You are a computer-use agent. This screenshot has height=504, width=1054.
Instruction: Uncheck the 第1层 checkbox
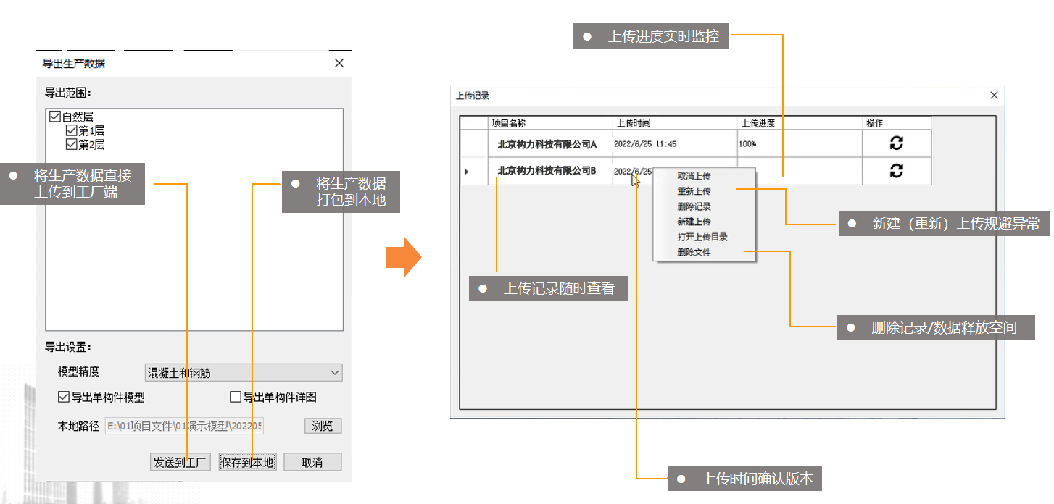(x=71, y=131)
